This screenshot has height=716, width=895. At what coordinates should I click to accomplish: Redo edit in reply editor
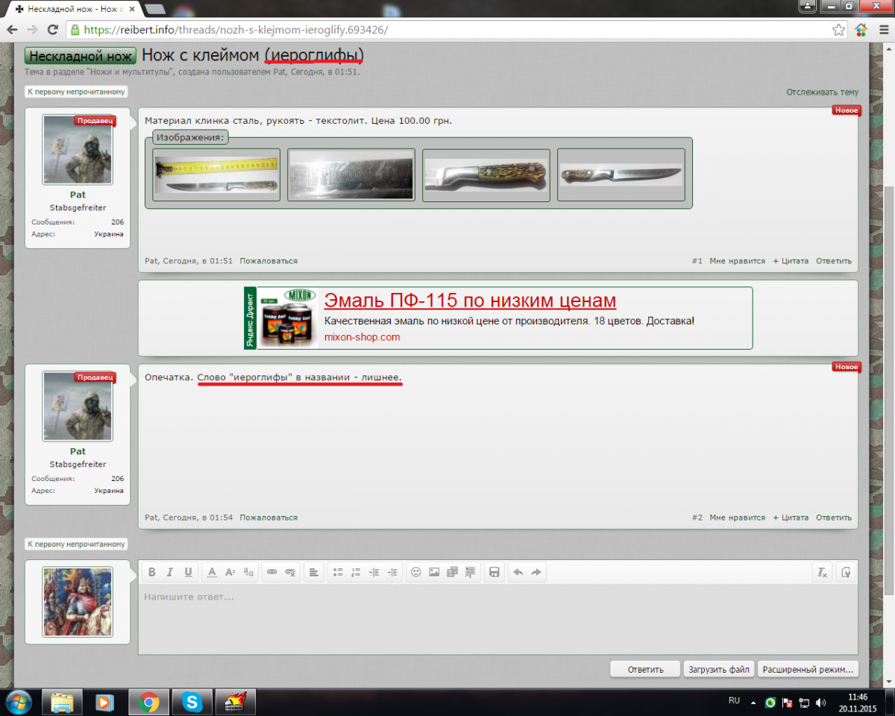(x=536, y=572)
